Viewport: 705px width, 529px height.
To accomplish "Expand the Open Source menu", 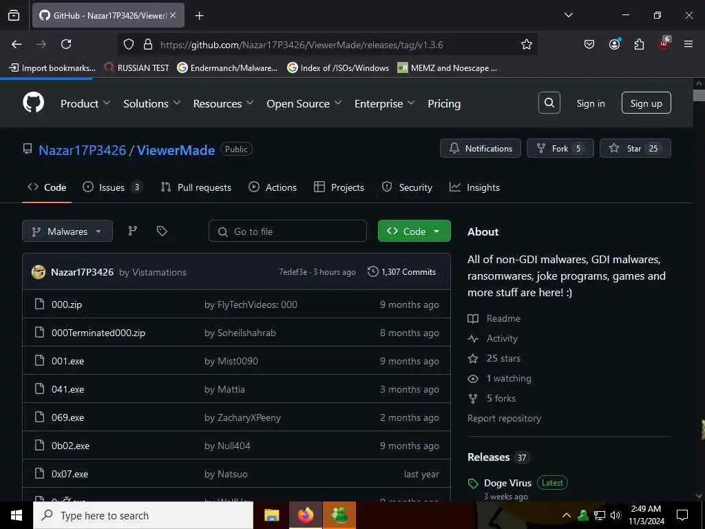I will [x=304, y=103].
